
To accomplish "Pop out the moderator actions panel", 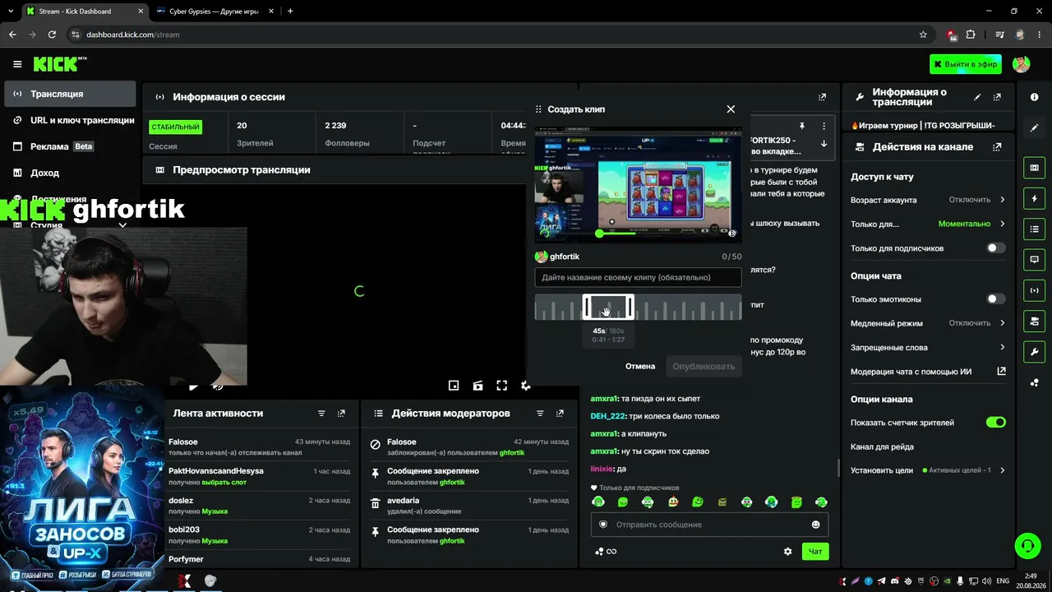I will [560, 414].
